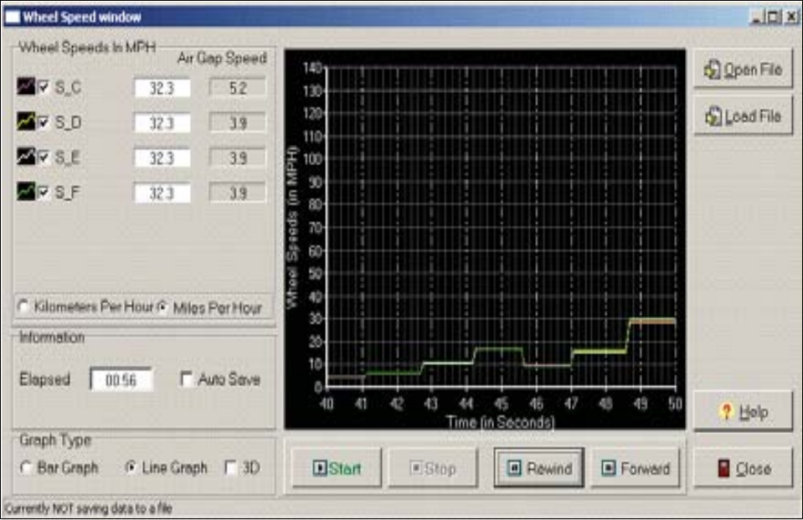Uncheck the S_C wheel speed checkbox
The image size is (803, 520).
(44, 86)
